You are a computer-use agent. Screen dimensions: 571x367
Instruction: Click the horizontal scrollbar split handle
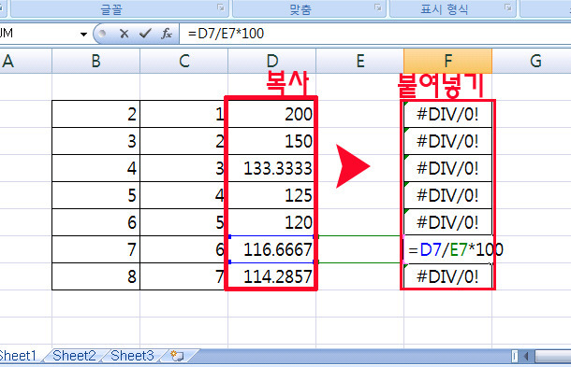515,356
